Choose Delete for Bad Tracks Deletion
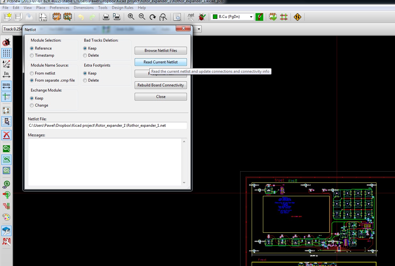Viewport: 395px width, 266px height. [x=85, y=55]
